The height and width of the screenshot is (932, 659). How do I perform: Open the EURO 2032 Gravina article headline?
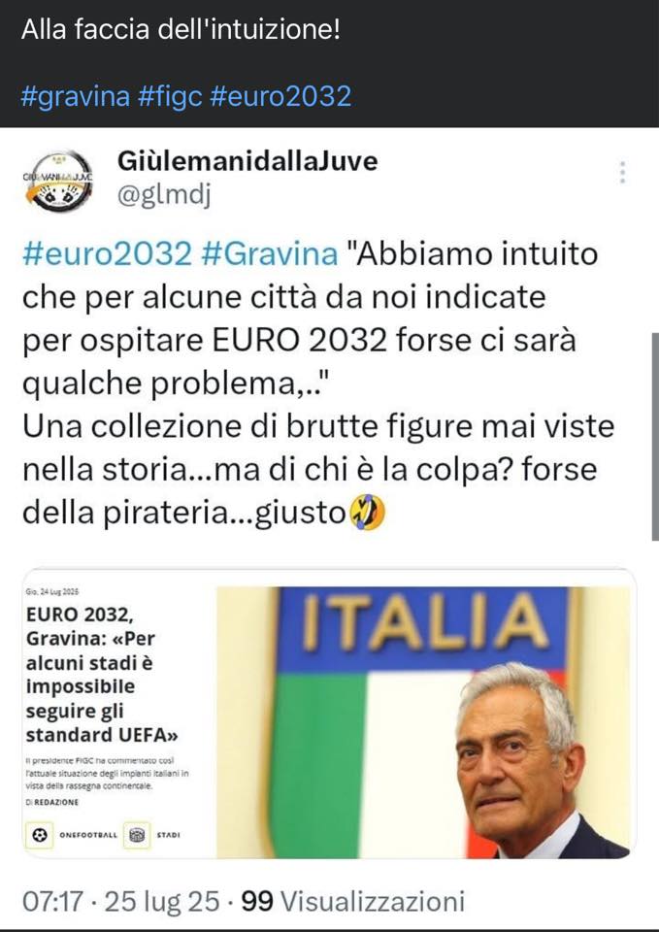click(x=102, y=675)
